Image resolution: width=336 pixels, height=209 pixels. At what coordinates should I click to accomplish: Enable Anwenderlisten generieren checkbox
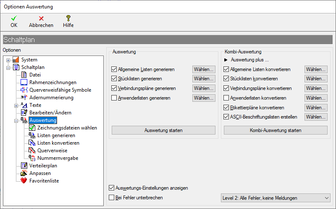coord(114,98)
